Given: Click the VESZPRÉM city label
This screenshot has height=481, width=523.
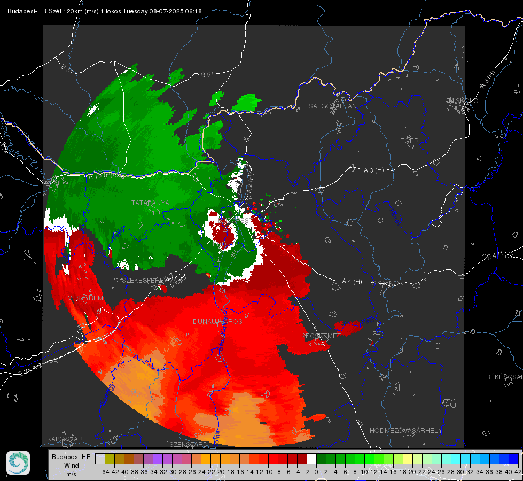Looking at the screenshot, I should click(85, 298).
